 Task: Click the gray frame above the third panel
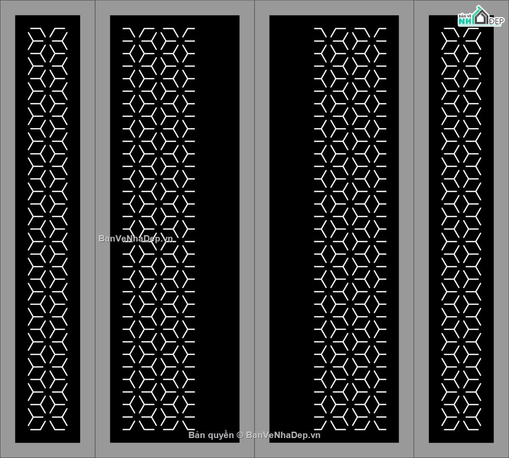pyautogui.click(x=334, y=8)
